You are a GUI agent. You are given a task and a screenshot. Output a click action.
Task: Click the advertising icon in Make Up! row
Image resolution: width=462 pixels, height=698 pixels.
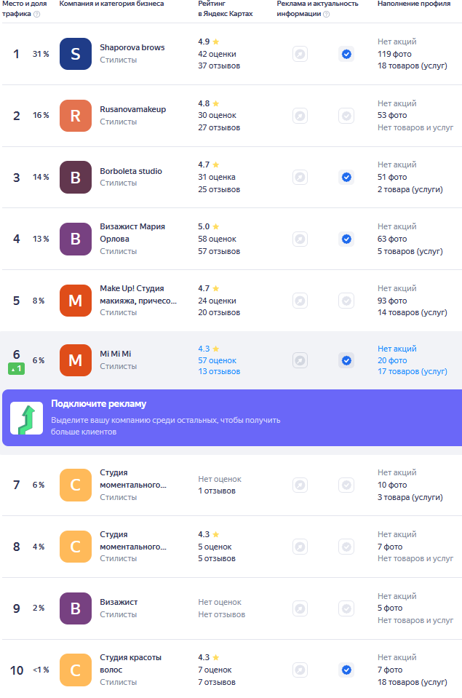(300, 301)
